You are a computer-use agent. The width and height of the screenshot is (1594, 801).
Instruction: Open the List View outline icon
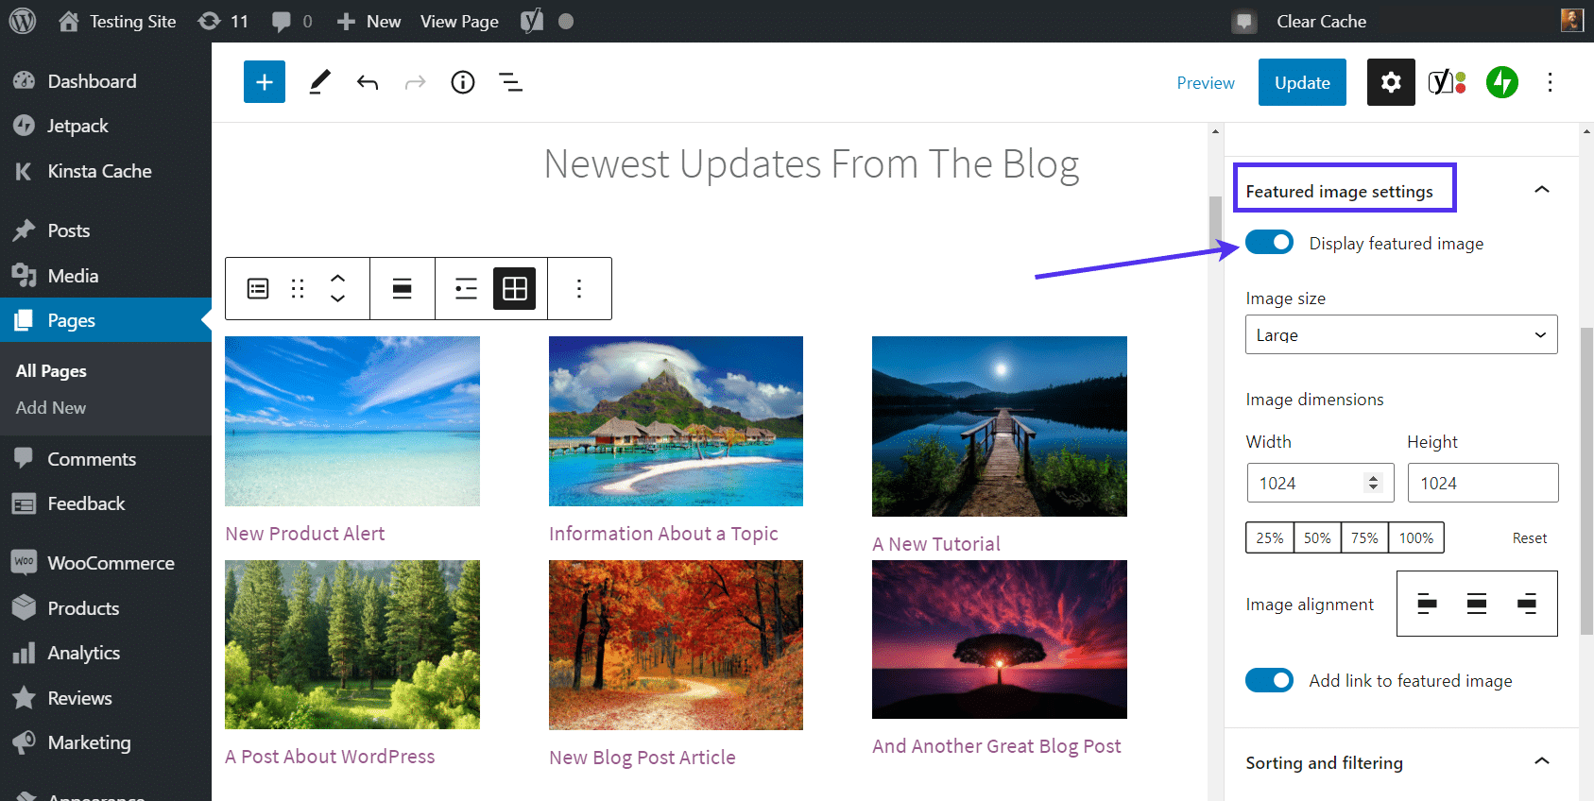click(x=511, y=82)
